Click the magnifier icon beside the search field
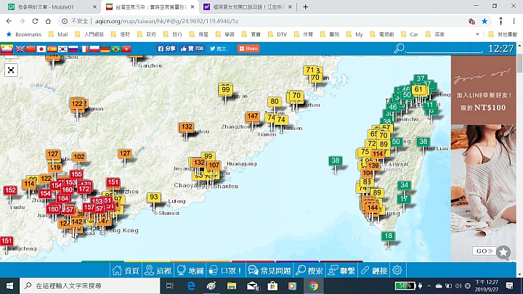The width and height of the screenshot is (523, 294). [399, 49]
